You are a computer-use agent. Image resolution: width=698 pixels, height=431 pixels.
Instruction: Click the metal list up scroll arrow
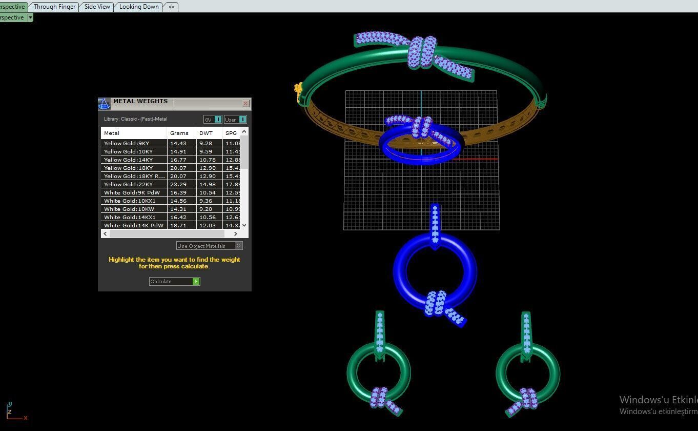[244, 131]
